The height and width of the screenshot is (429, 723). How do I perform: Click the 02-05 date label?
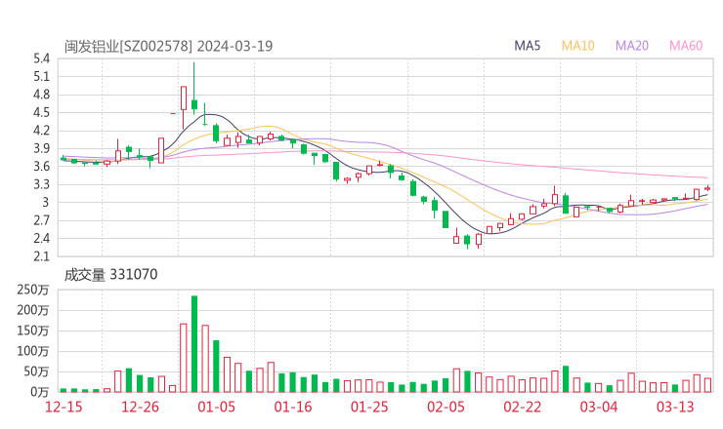pos(446,407)
